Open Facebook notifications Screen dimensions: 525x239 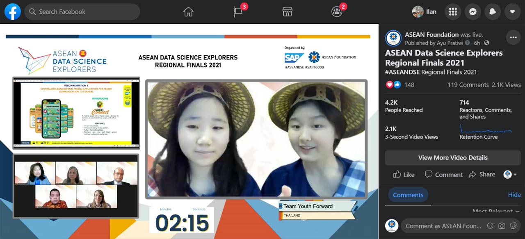coord(493,11)
